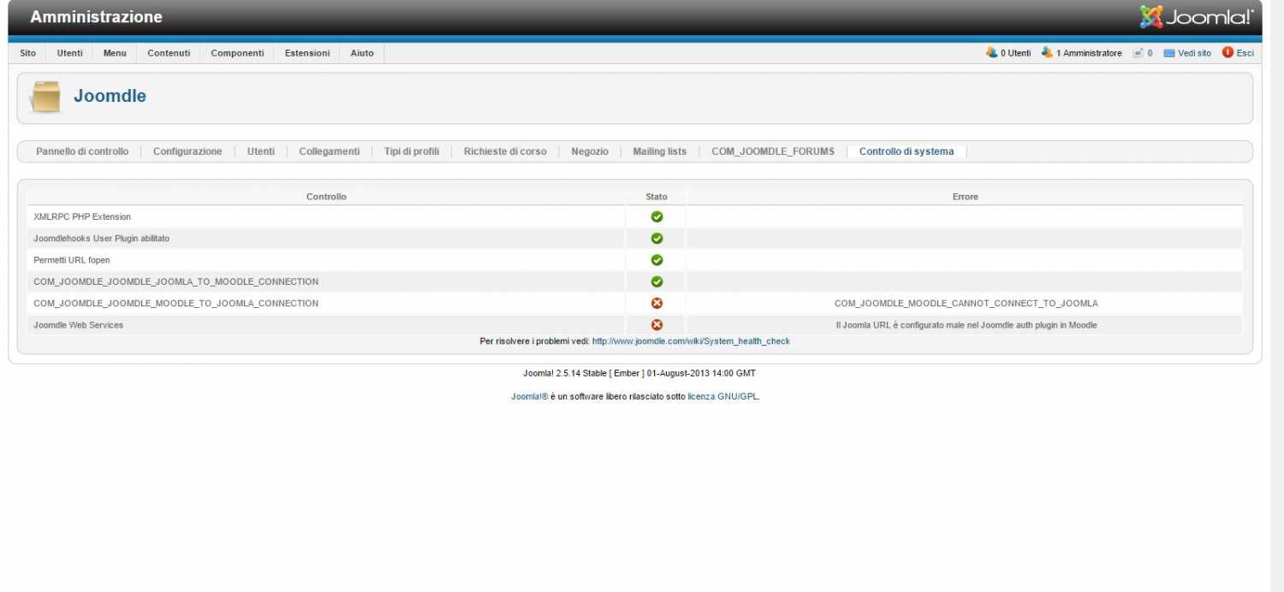
Task: Click green check for Joomdlehooks User Plugin
Action: click(657, 239)
